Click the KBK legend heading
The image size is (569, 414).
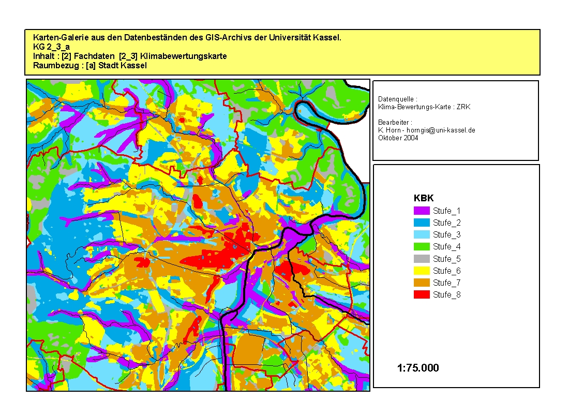(423, 198)
